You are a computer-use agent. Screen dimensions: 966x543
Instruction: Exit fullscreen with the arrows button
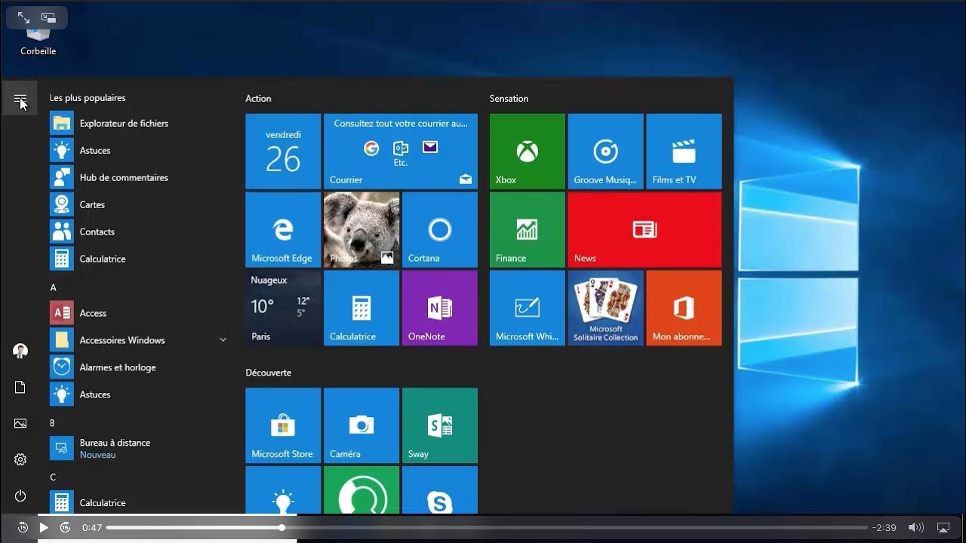[x=23, y=17]
